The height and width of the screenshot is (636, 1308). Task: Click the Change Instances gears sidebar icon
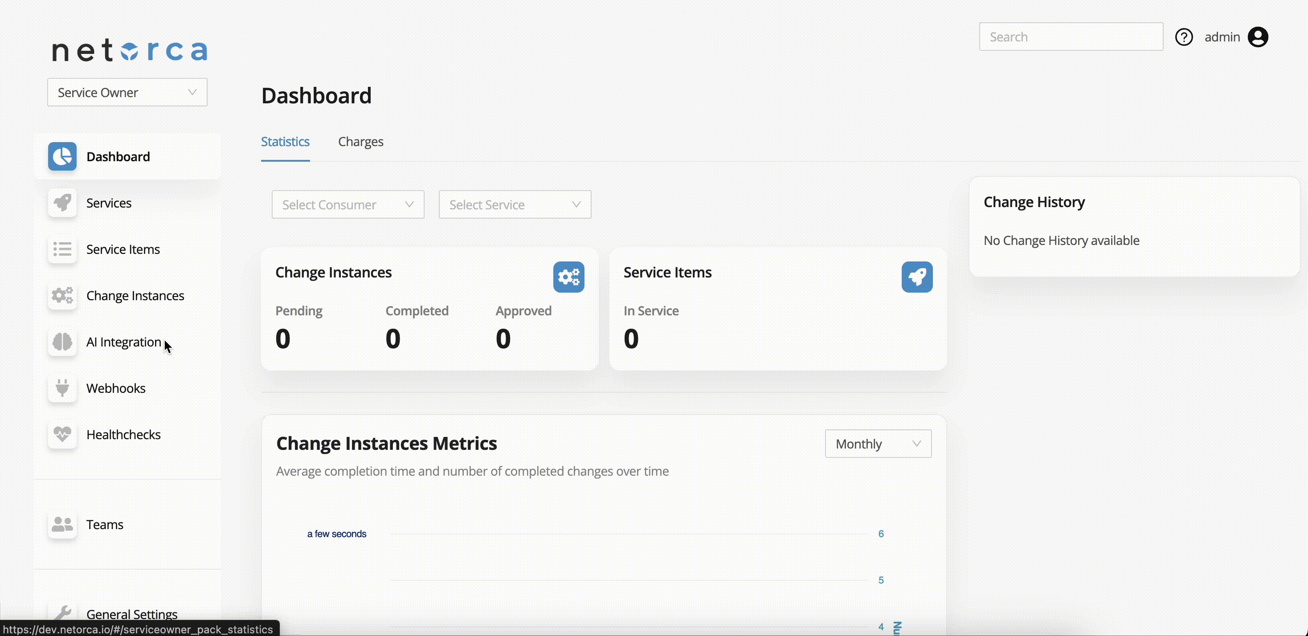(x=62, y=295)
